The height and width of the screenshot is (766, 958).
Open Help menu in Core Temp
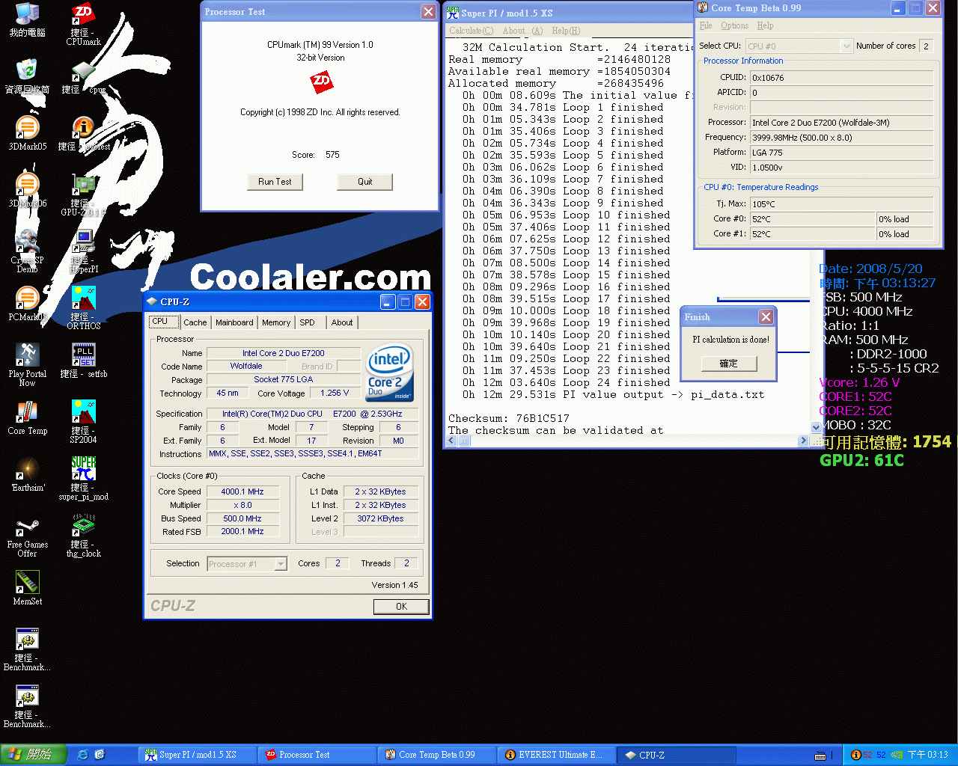765,25
